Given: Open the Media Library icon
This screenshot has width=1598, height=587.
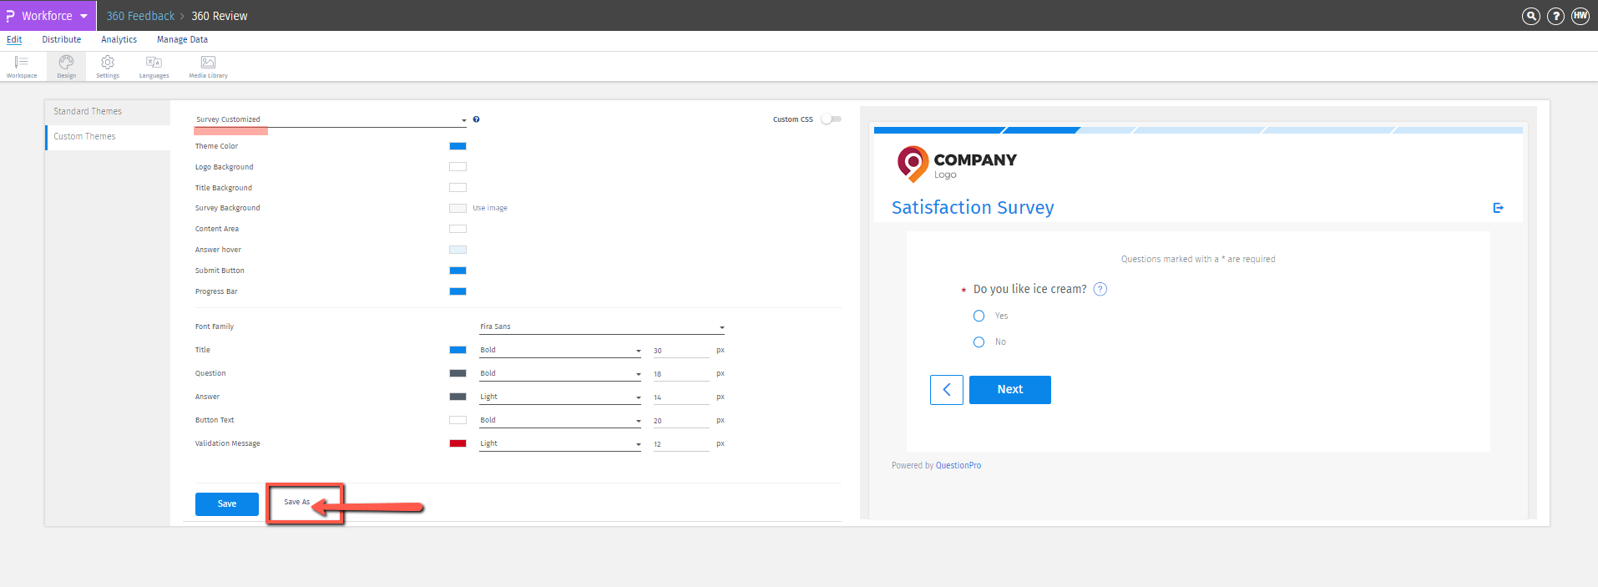Looking at the screenshot, I should (x=208, y=66).
